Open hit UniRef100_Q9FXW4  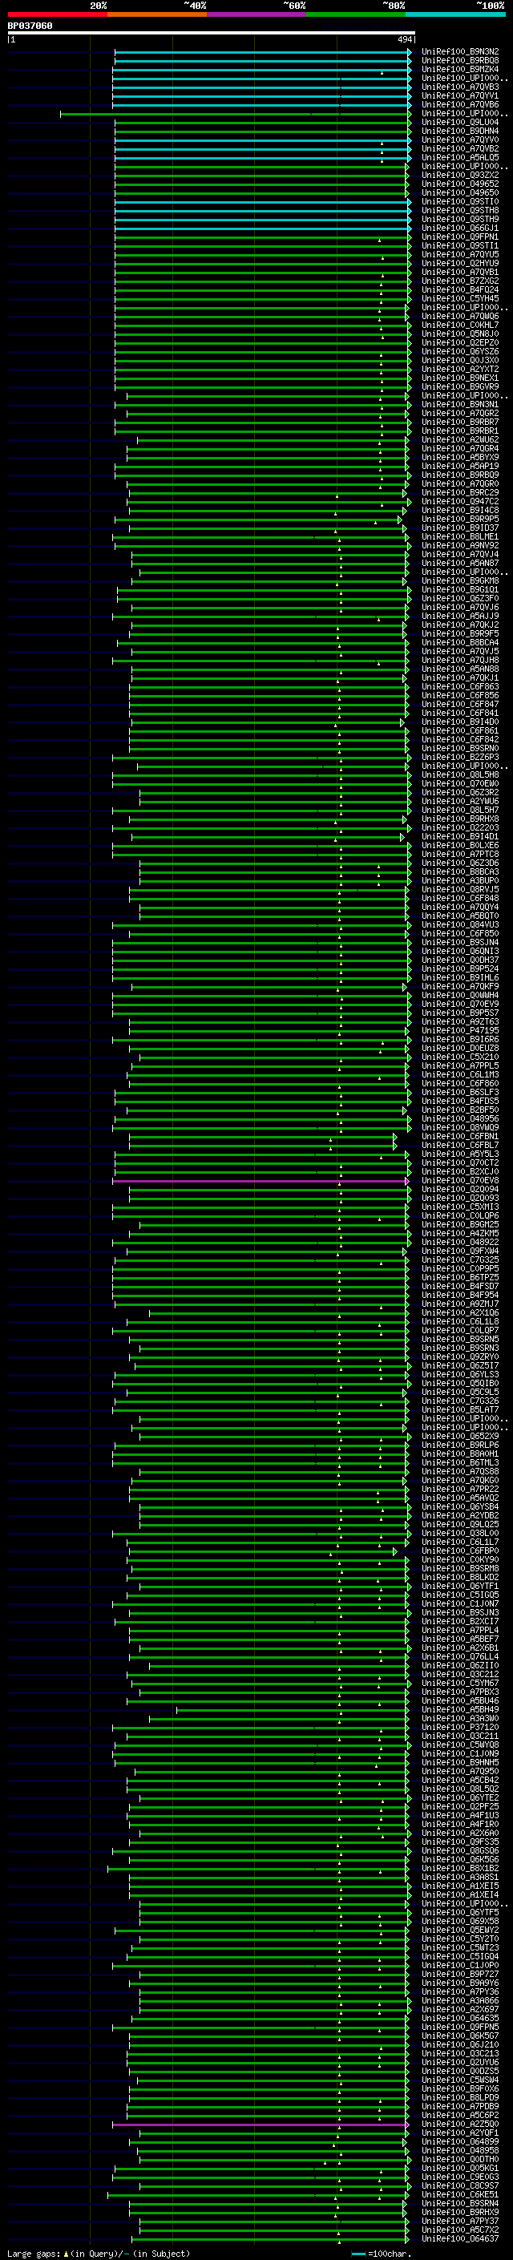[460, 1251]
